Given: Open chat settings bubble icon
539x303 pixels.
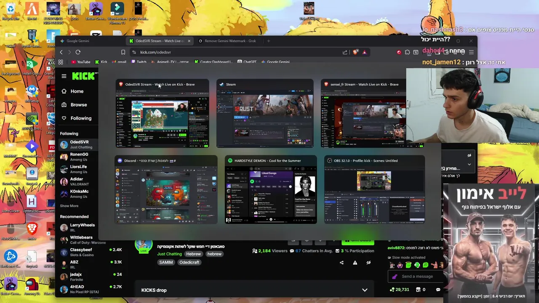Looking at the screenshot, I should pos(438,290).
